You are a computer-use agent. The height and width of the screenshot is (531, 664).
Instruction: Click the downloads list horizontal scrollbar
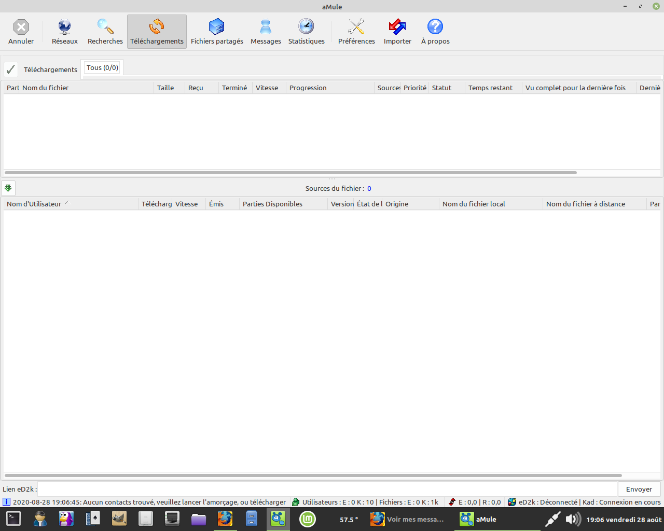click(290, 173)
